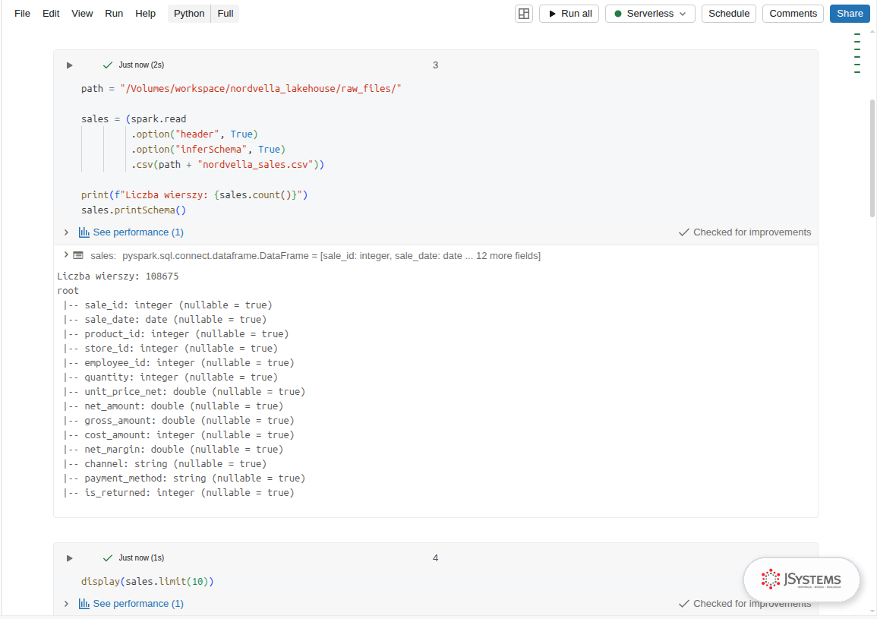This screenshot has height=619, width=877.
Task: Click the path assignment code line
Action: point(241,89)
